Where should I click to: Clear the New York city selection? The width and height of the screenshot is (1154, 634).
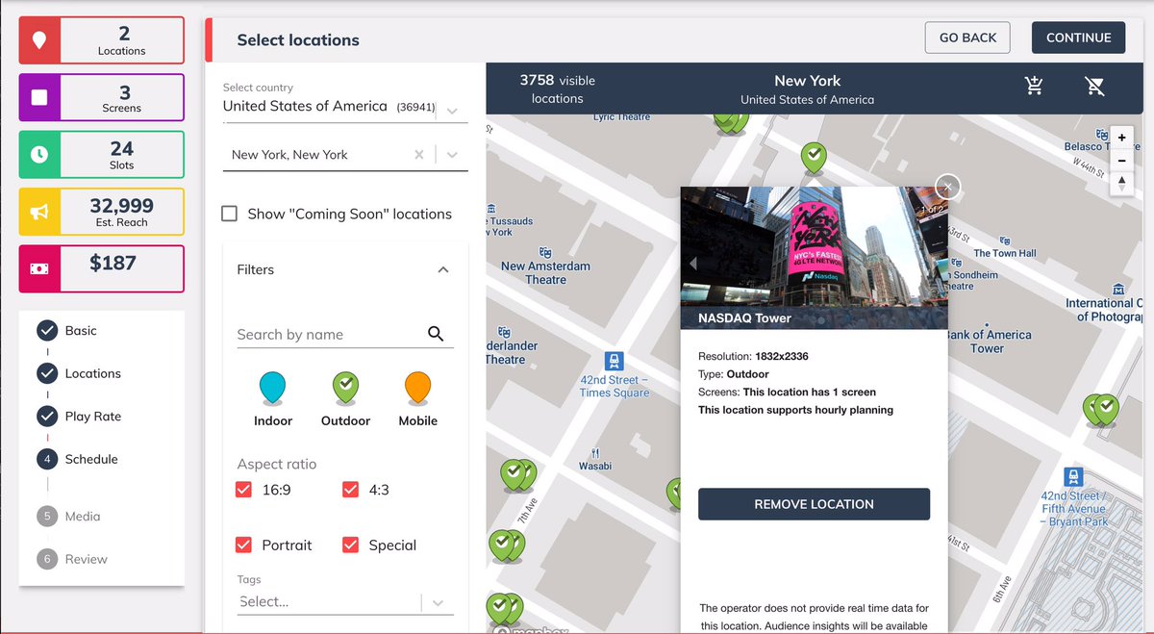tap(418, 154)
